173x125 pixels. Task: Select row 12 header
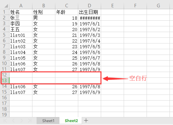click(x=4, y=75)
